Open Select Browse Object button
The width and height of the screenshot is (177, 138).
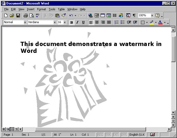click(173, 121)
